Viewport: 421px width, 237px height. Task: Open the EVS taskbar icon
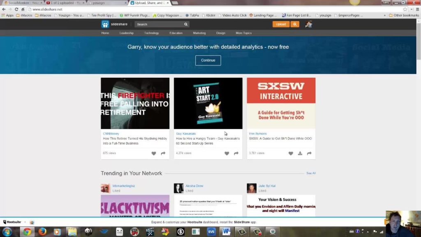[211, 232]
